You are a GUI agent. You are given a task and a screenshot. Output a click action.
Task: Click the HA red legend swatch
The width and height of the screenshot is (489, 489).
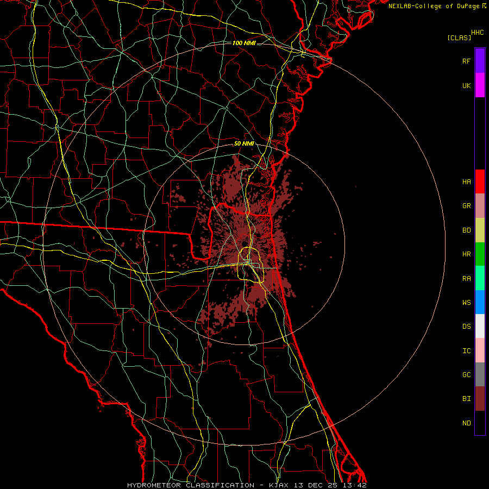(x=480, y=181)
